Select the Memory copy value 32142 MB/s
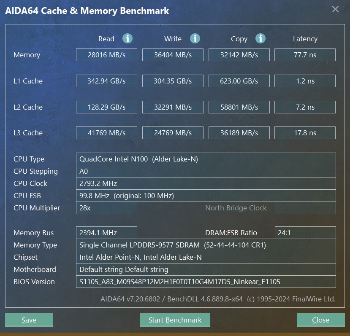Viewport: 350px width, 336px height. (x=239, y=55)
